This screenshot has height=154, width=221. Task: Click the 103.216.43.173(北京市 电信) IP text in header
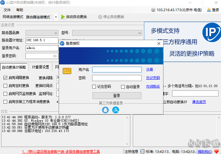[179, 10]
